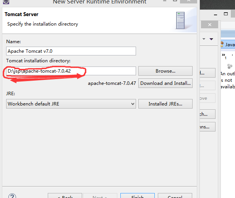Click the outline placeholder icon in background
The height and width of the screenshot is (198, 235).
coord(230,66)
